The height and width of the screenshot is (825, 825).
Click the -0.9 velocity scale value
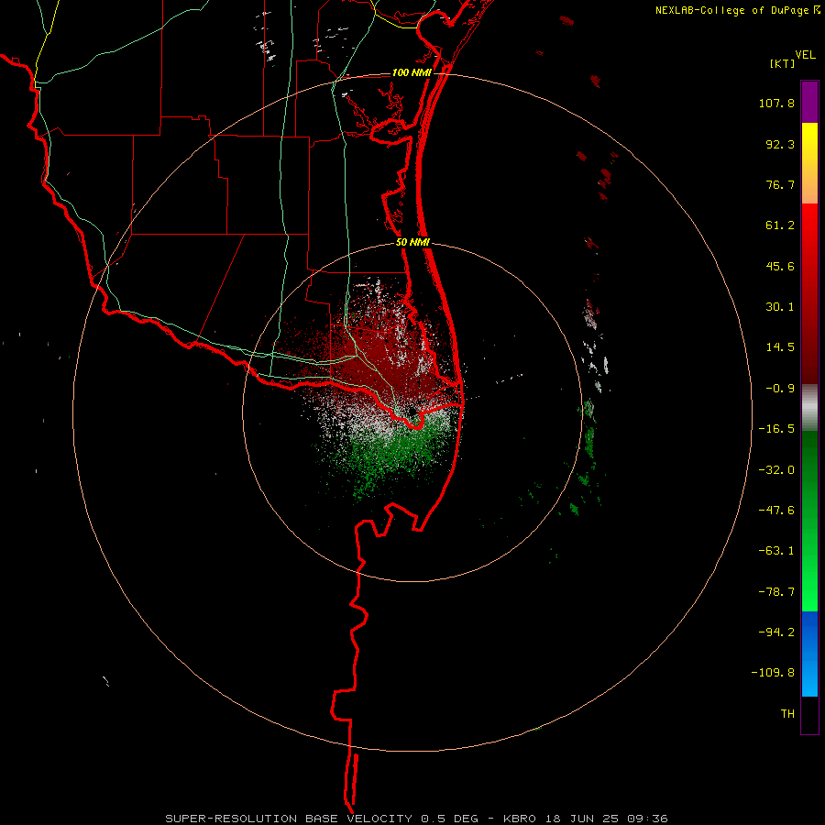point(780,389)
